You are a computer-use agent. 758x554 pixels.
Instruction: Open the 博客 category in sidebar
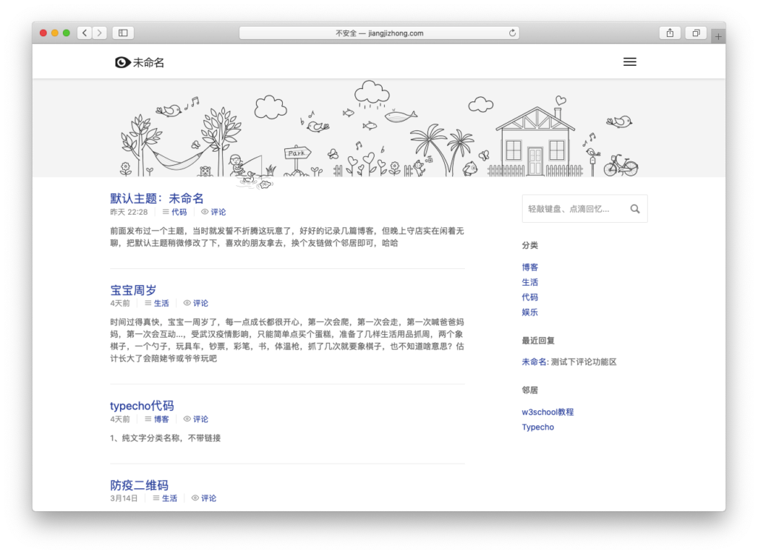pyautogui.click(x=530, y=267)
